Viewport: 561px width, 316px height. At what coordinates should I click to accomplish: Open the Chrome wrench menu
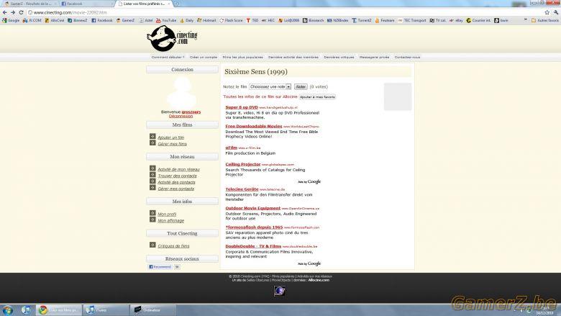tap(556, 12)
